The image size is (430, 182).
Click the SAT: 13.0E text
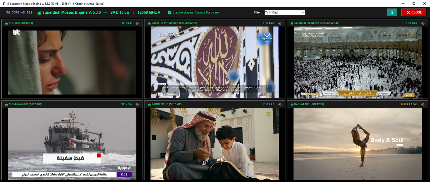click(x=120, y=12)
